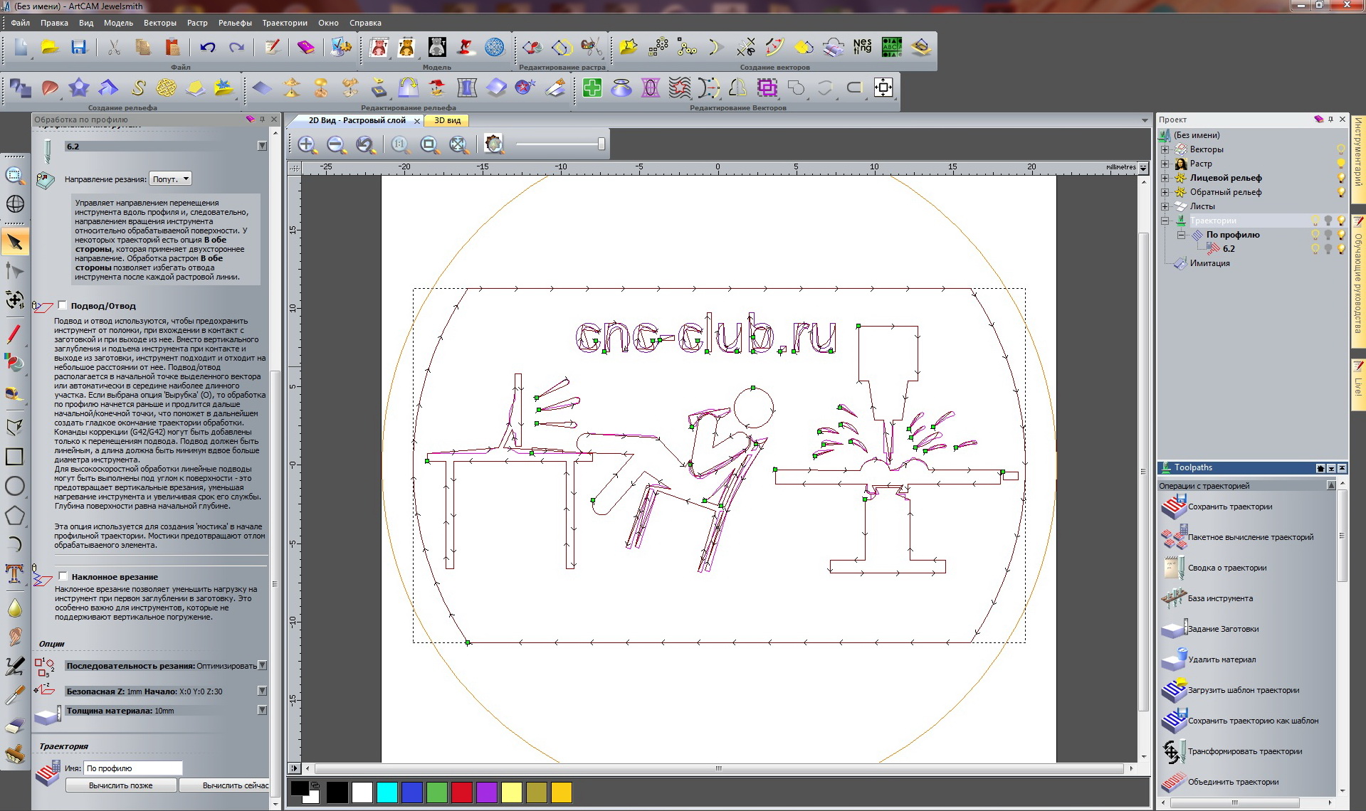This screenshot has width=1366, height=811.
Task: Select the text tool
Action: click(x=15, y=573)
